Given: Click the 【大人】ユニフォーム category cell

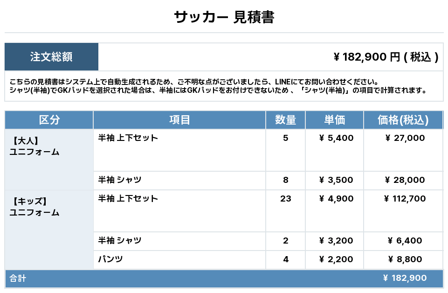Looking at the screenshot, I should (x=34, y=146).
